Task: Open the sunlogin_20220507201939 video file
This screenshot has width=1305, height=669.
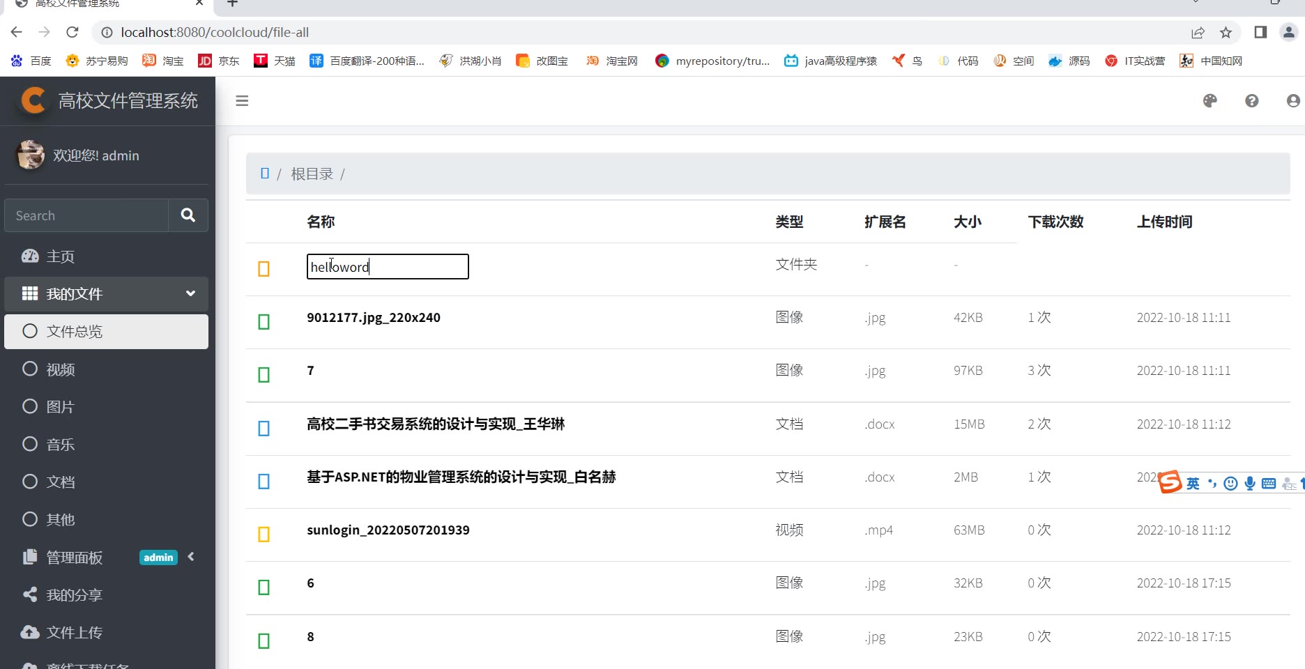Action: [x=388, y=530]
